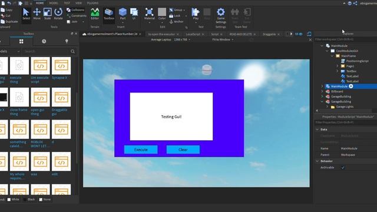Click the Lock tool button

click(175, 16)
